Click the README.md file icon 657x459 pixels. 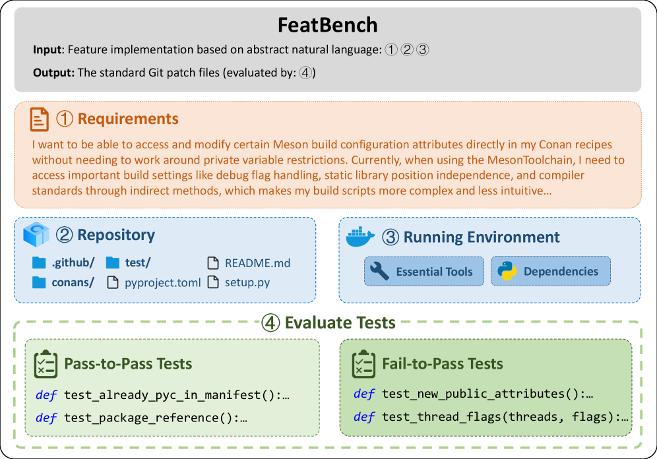pyautogui.click(x=212, y=263)
